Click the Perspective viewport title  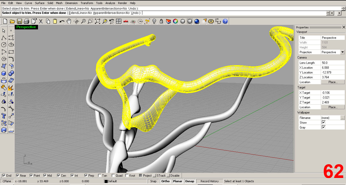tap(26, 27)
